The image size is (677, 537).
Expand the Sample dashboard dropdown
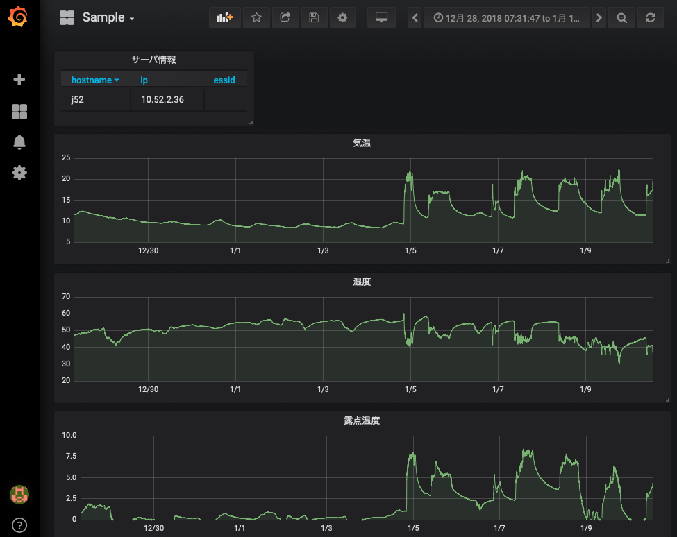point(107,17)
